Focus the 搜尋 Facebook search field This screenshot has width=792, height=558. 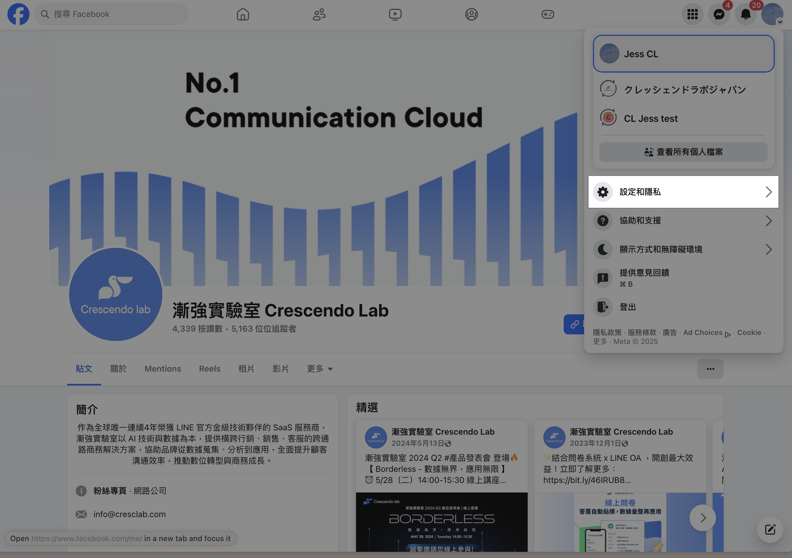[x=111, y=14]
